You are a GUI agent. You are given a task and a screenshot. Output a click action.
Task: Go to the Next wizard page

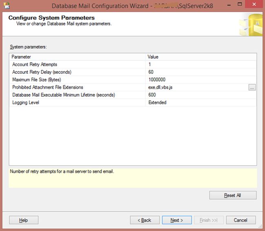(x=177, y=220)
